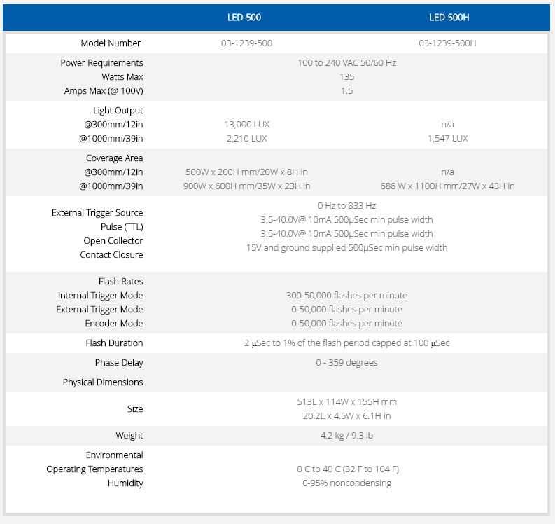The height and width of the screenshot is (524, 555).
Task: Click 900W x 600H mm/35W x 23H in
Action: pos(247,186)
